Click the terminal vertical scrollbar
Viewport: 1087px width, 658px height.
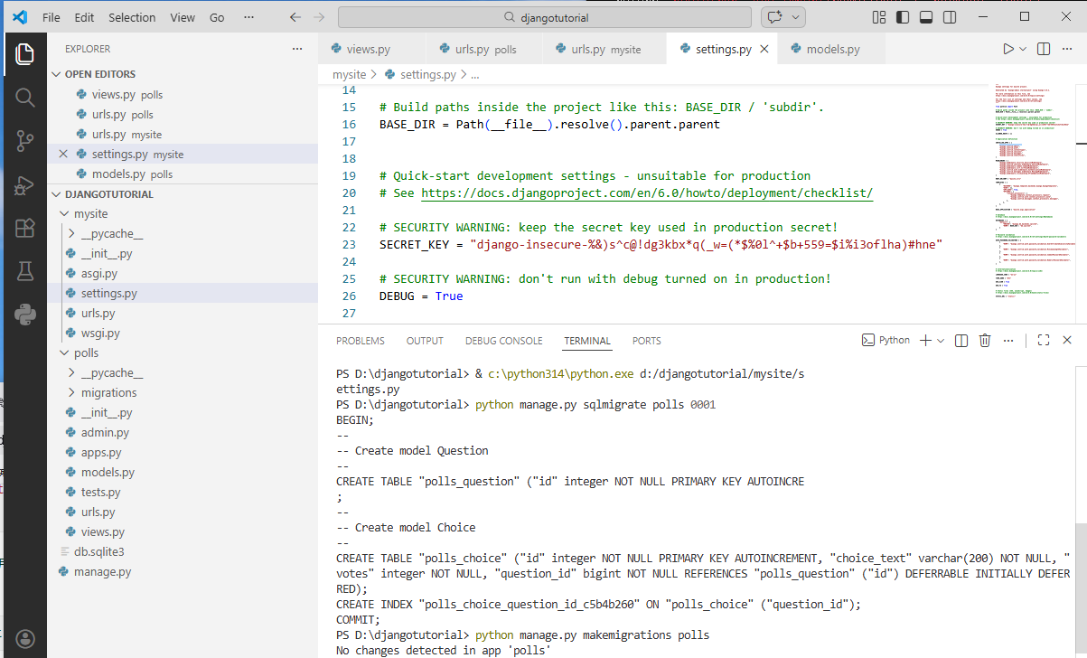point(1081,589)
